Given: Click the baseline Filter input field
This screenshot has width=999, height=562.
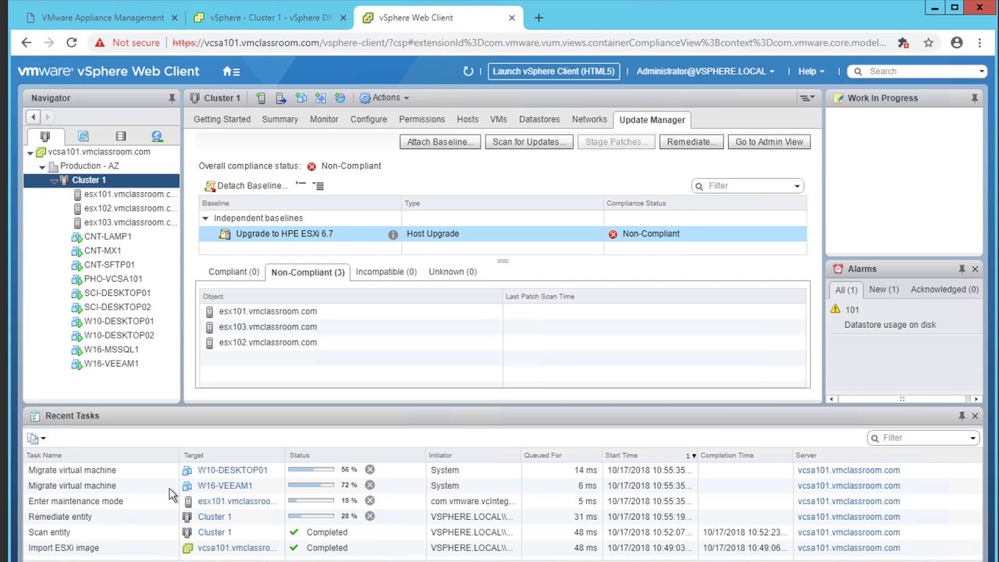Looking at the screenshot, I should click(749, 187).
